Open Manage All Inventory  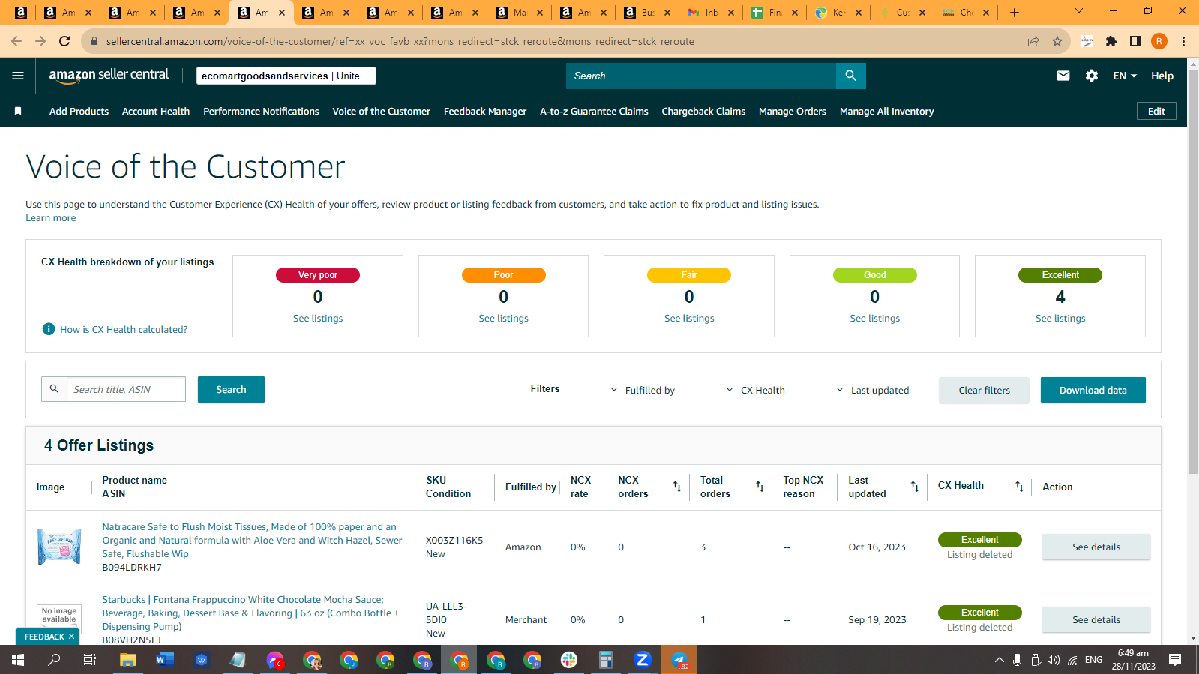point(887,111)
